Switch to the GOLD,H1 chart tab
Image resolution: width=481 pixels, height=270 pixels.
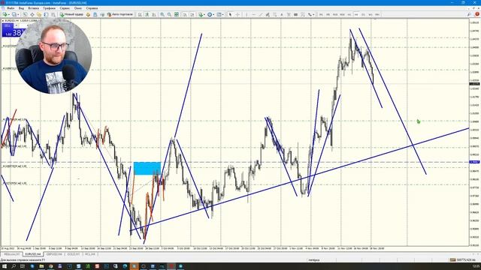click(x=74, y=254)
